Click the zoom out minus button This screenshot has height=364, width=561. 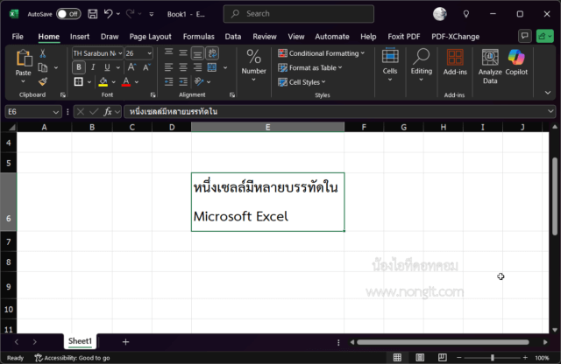459,357
